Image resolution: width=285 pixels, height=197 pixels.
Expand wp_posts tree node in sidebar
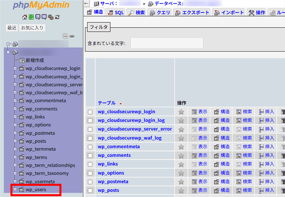click(x=15, y=141)
